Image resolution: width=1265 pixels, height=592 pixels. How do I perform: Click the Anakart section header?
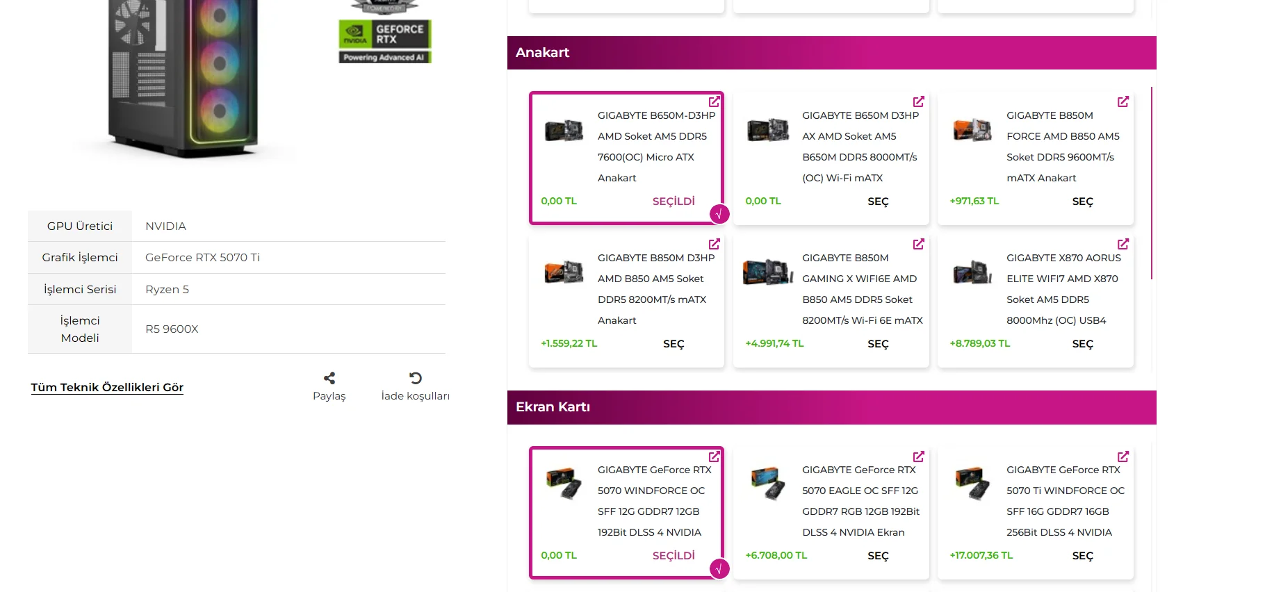click(x=831, y=53)
